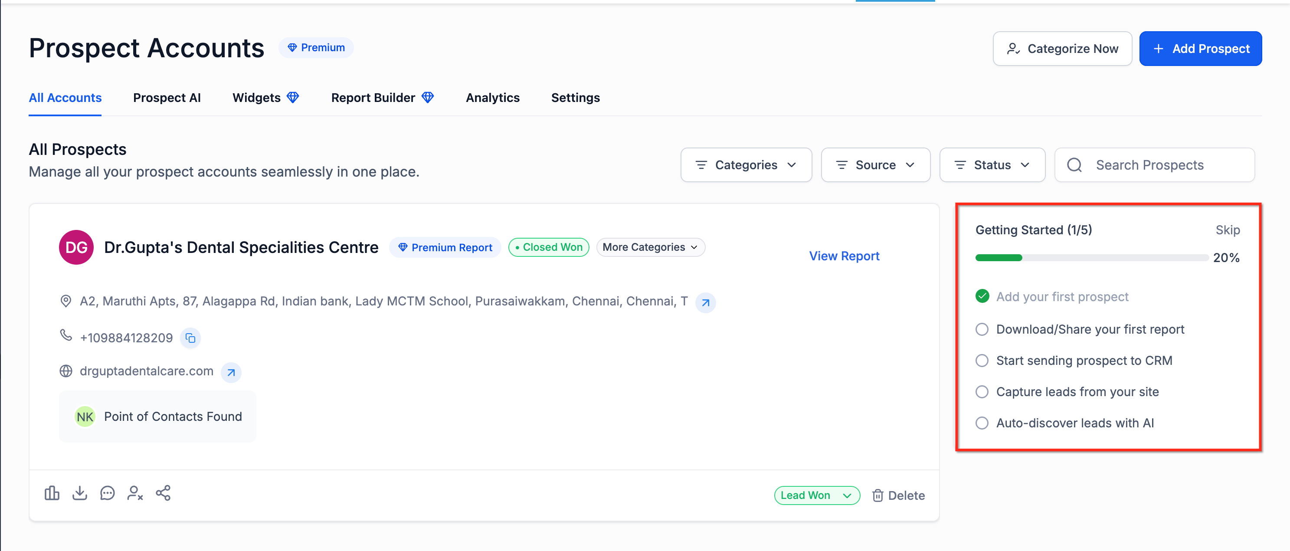
Task: Open the comment bubble icon
Action: 107,493
